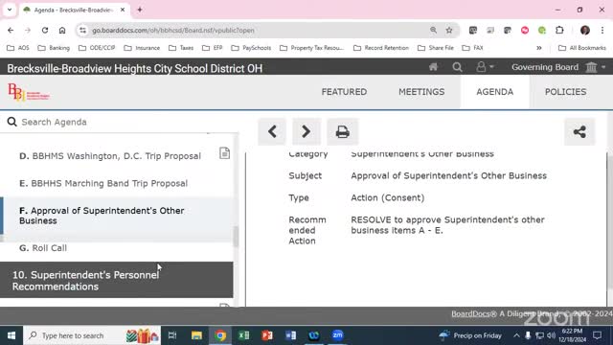The width and height of the screenshot is (613, 345).
Task: Select F. Approval of Superintendent's Other Business
Action: pyautogui.click(x=118, y=216)
